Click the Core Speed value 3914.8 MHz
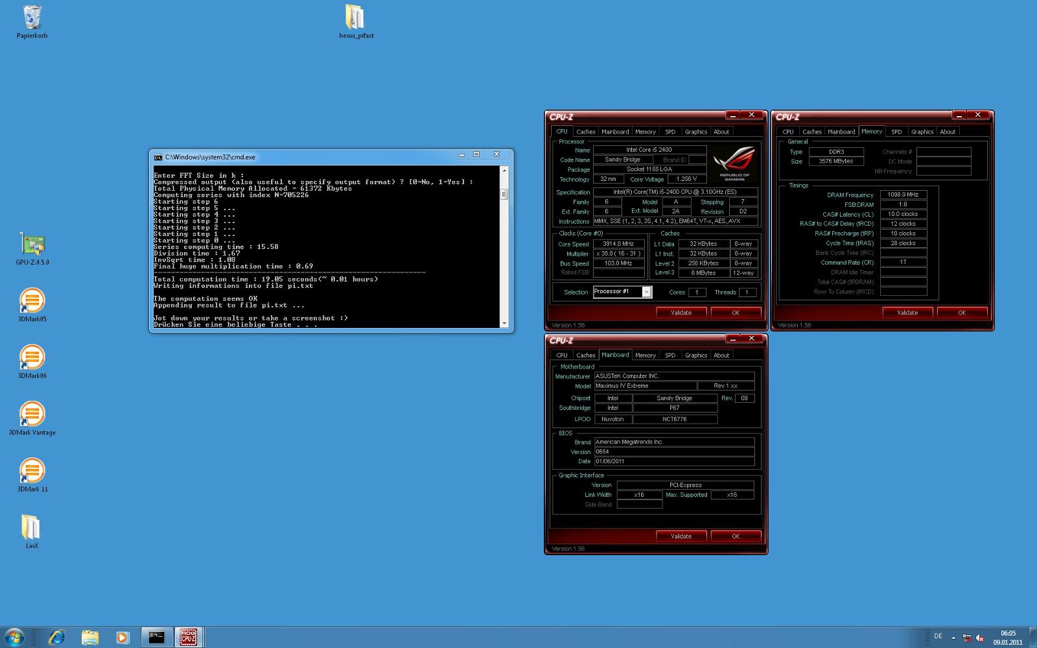 (618, 244)
